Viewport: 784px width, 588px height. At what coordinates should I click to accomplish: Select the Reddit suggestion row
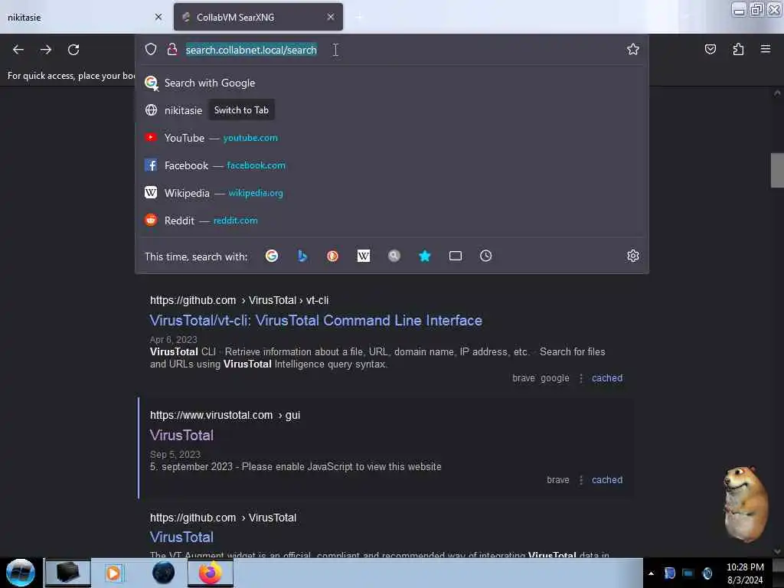[x=392, y=220]
